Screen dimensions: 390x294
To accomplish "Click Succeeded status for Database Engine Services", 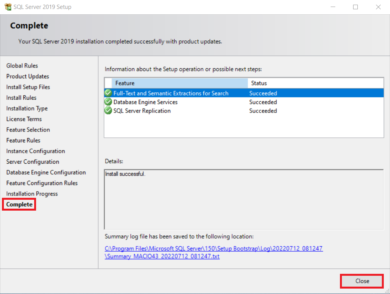I will pos(263,102).
